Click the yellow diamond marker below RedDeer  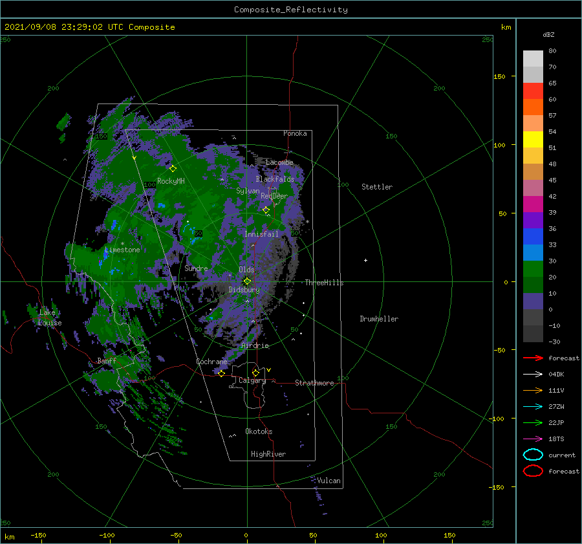266,210
